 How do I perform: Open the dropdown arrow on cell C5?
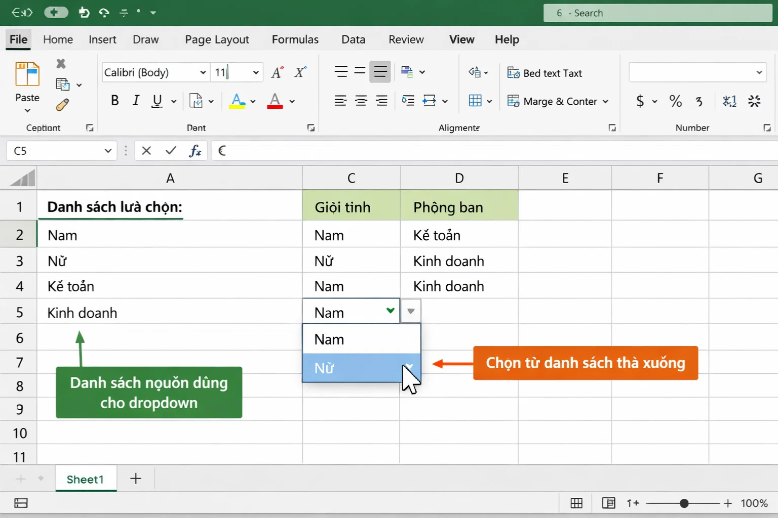tap(410, 311)
